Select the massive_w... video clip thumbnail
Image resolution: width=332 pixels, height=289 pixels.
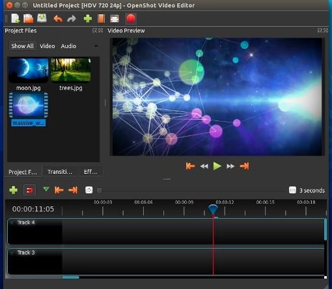28,105
